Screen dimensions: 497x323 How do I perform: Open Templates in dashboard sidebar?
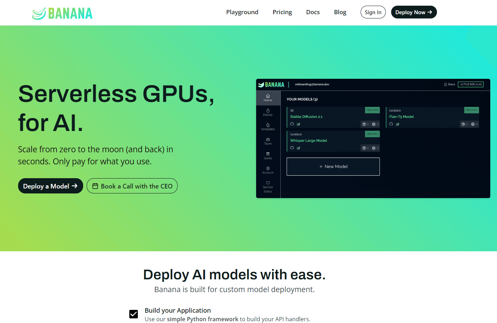[x=268, y=127]
